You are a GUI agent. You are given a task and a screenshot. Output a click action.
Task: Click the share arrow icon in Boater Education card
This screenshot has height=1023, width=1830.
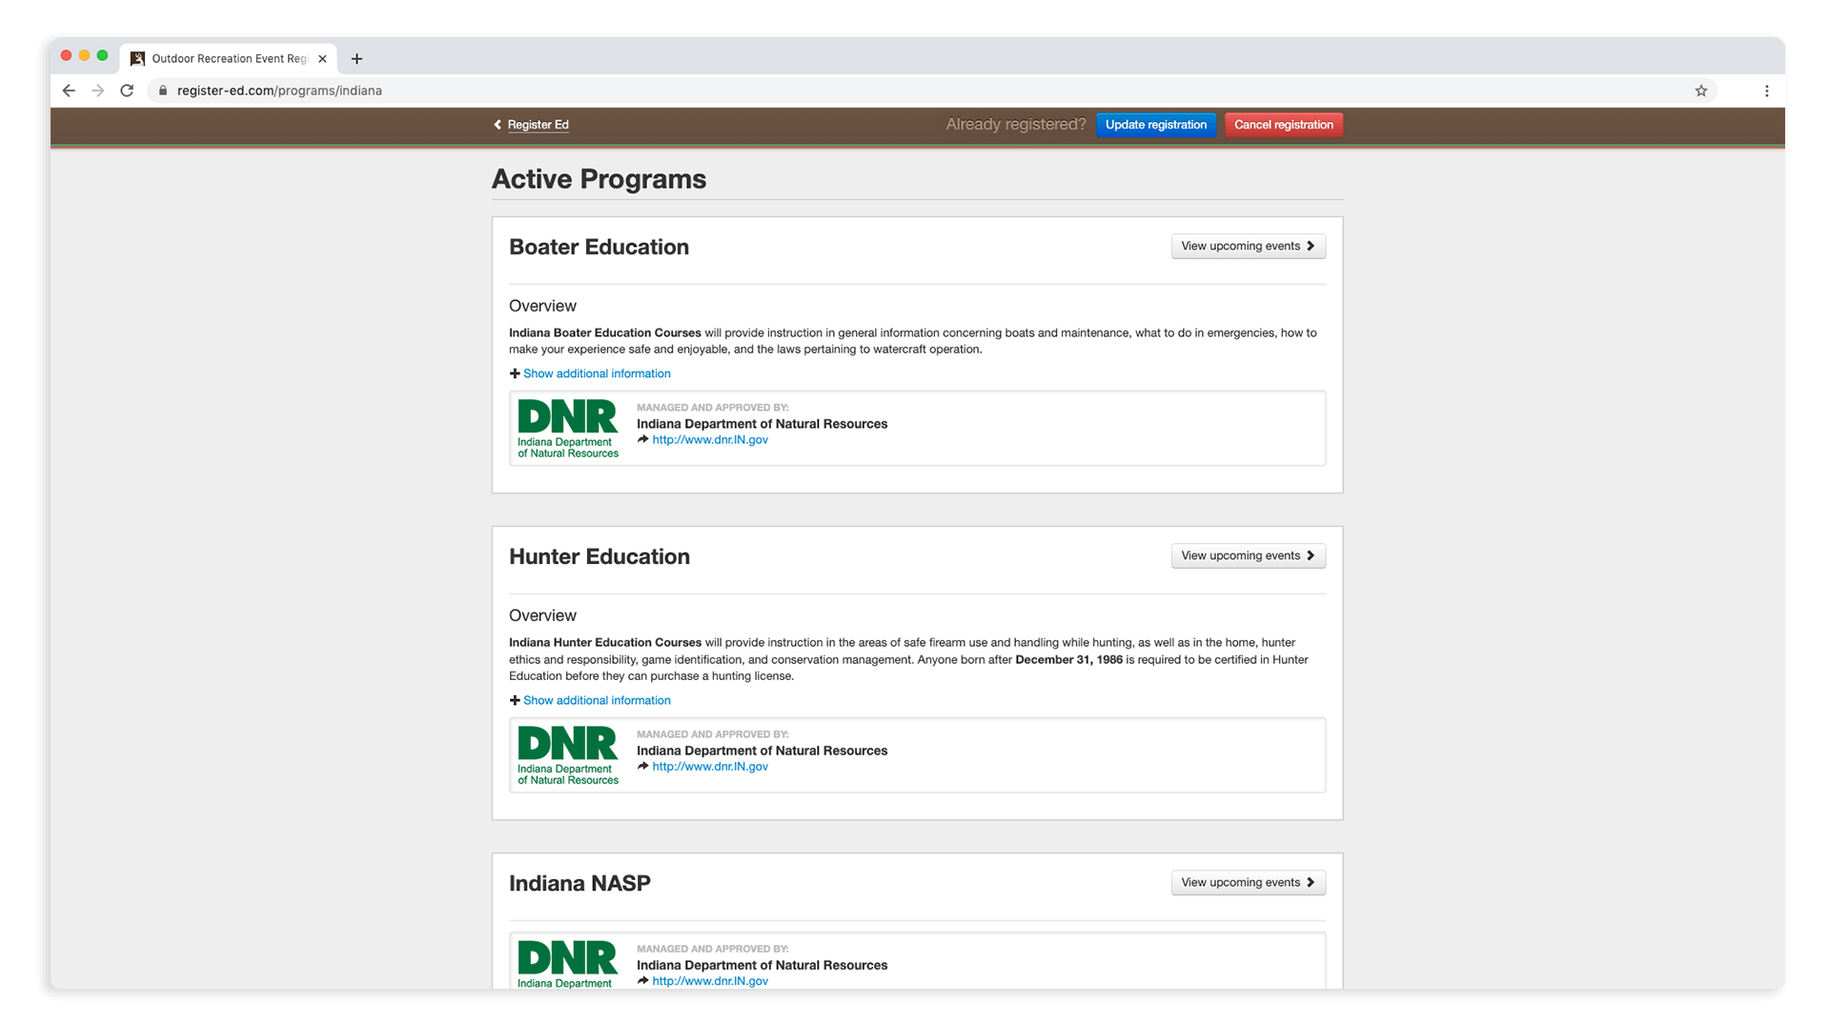(x=643, y=439)
